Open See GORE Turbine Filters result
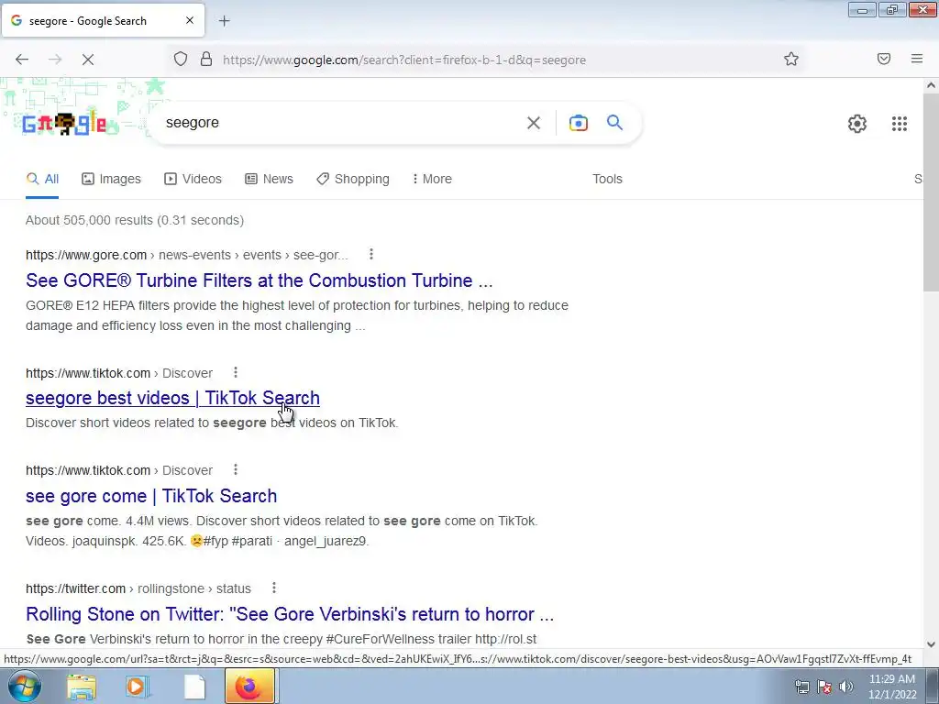This screenshot has width=939, height=704. [x=260, y=280]
